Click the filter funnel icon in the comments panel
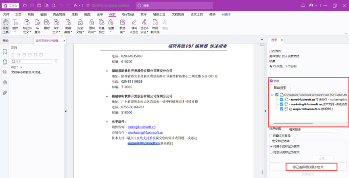Screen dimensions: 349x178 (56, 61)
